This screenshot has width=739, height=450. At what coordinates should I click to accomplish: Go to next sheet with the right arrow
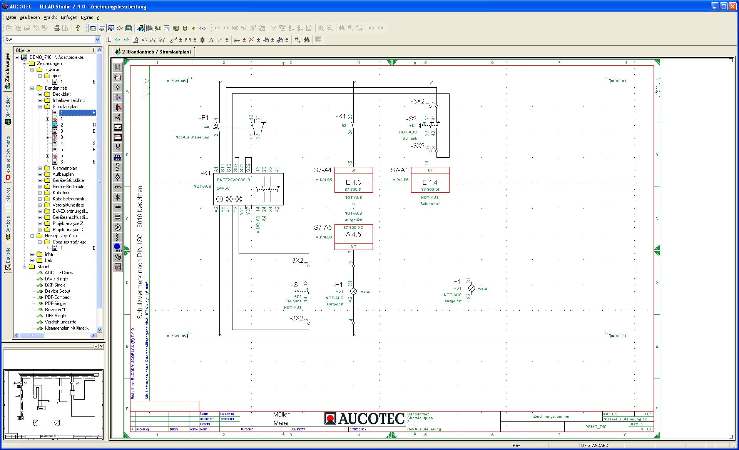(126, 40)
